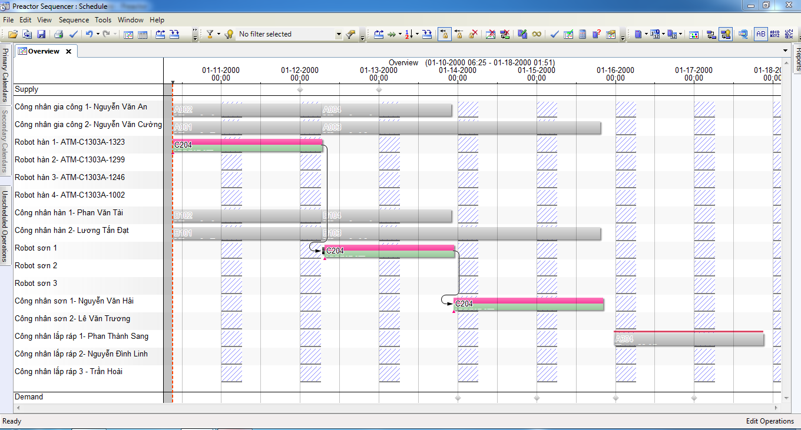Open the 'No filter selected' dropdown
This screenshot has height=430, width=801.
click(x=339, y=35)
